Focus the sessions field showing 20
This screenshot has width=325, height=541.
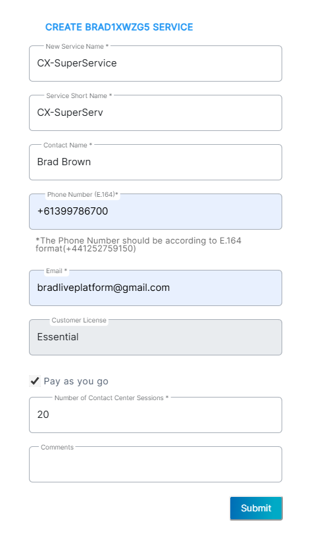tap(156, 415)
